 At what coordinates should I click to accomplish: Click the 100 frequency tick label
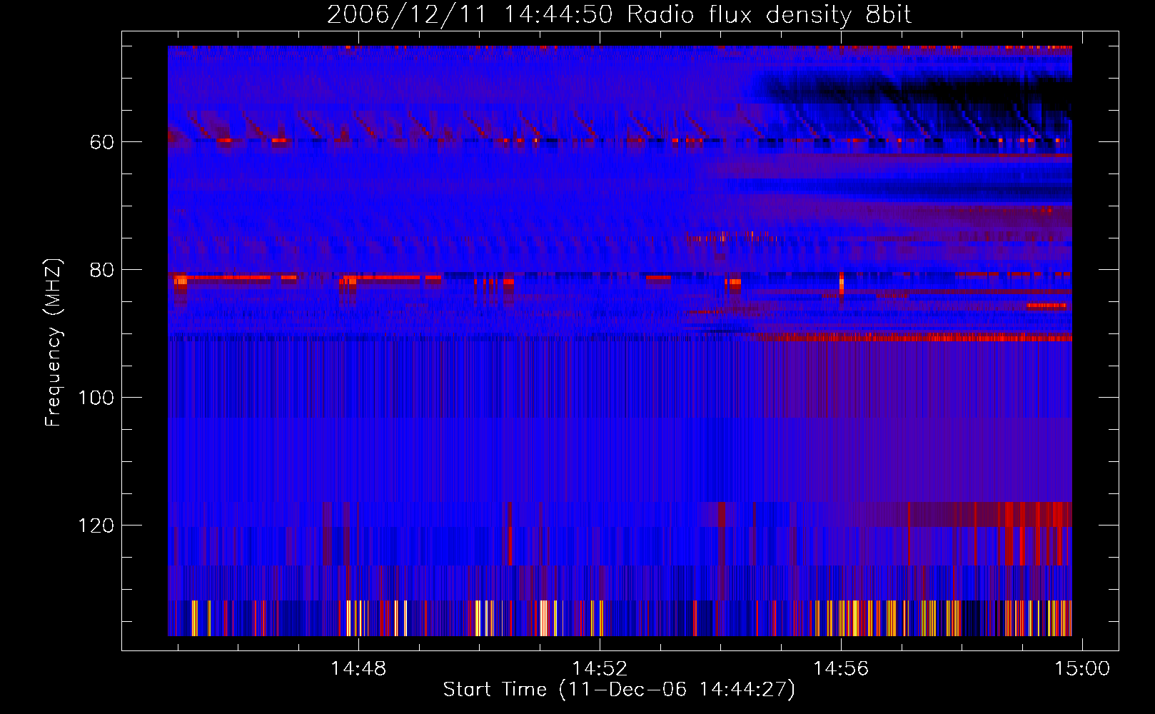[96, 398]
